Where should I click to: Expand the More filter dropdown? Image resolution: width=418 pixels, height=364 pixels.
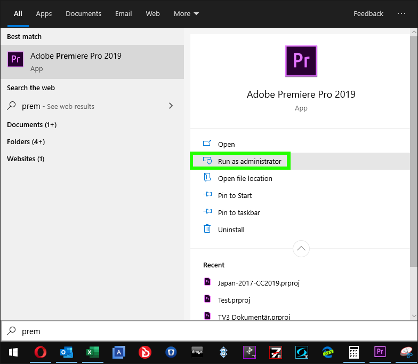186,14
